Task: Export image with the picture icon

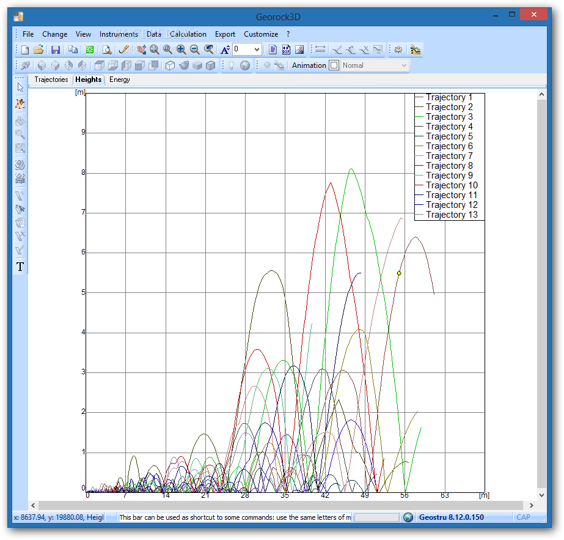Action: point(299,50)
